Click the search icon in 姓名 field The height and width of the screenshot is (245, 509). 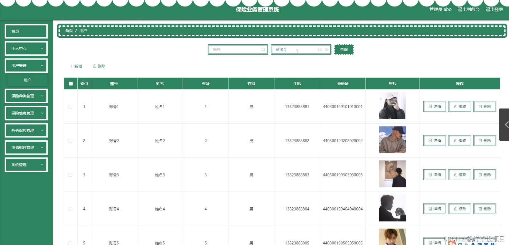coord(320,50)
